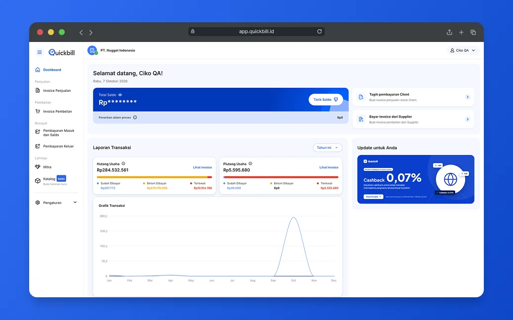Screen dimensions: 513x320
Task: Click Rp274.170.000 Belum Dibayar amount
Action: click(157, 188)
